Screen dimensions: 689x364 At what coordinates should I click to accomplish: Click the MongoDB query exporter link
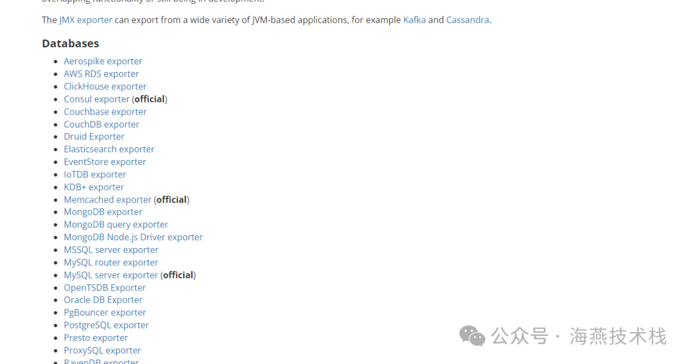(115, 224)
